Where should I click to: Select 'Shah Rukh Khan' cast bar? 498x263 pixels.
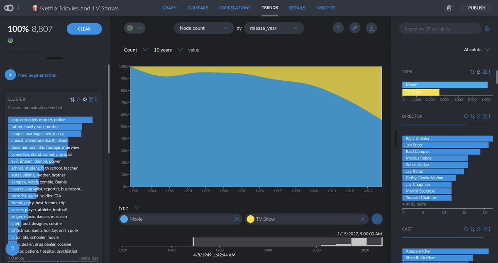pyautogui.click(x=437, y=258)
